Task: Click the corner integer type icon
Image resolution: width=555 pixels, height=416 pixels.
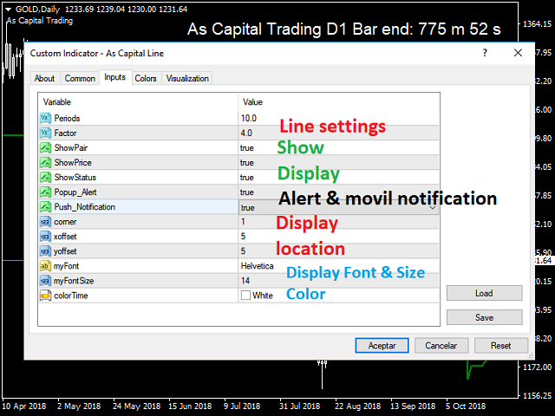Action: pos(45,222)
